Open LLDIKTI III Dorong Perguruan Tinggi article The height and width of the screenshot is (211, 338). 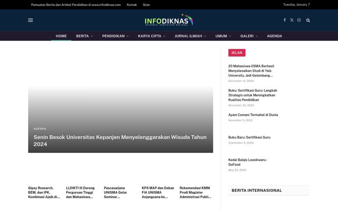click(80, 193)
